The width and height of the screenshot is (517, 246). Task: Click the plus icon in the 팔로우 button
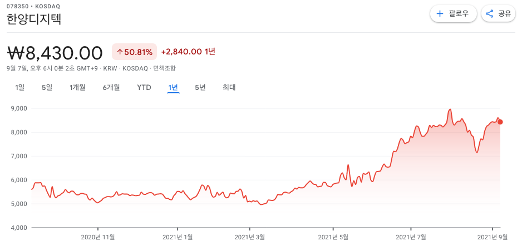coord(440,14)
